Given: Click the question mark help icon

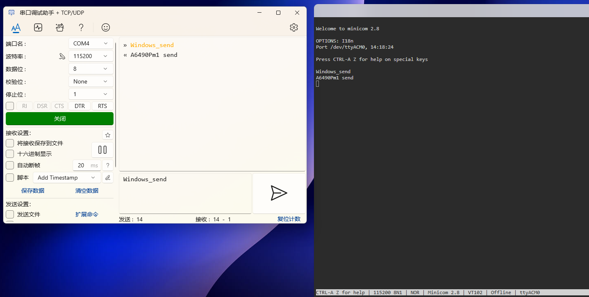Looking at the screenshot, I should click(x=81, y=27).
